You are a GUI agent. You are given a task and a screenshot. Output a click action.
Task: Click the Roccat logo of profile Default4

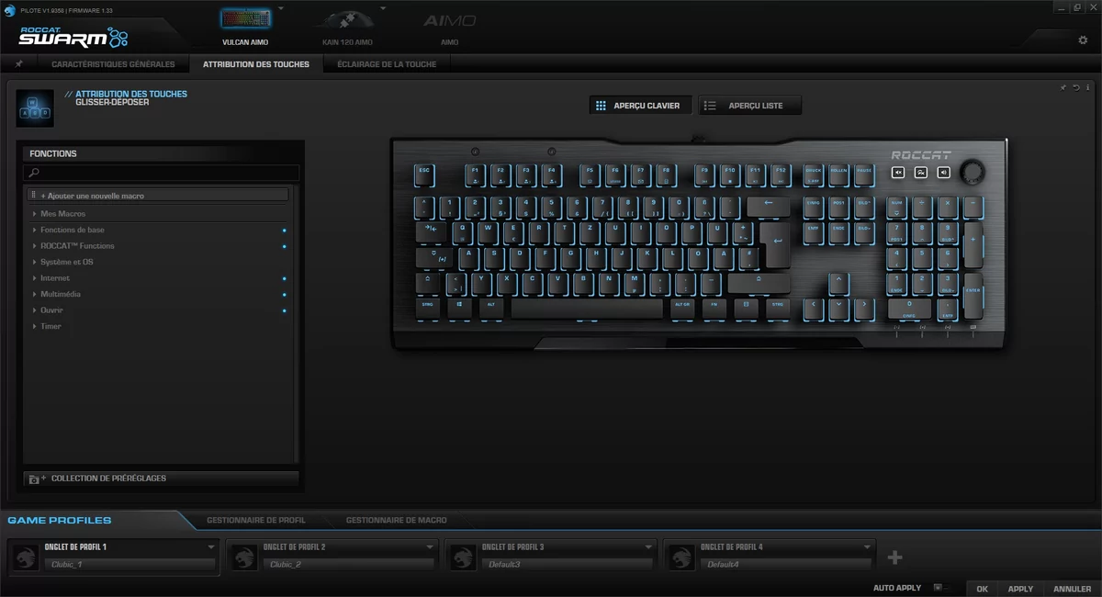(680, 557)
